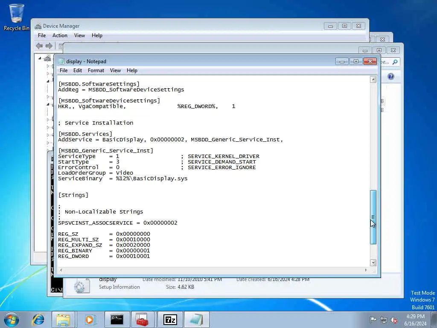Open the View menu in Notepad

[115, 70]
